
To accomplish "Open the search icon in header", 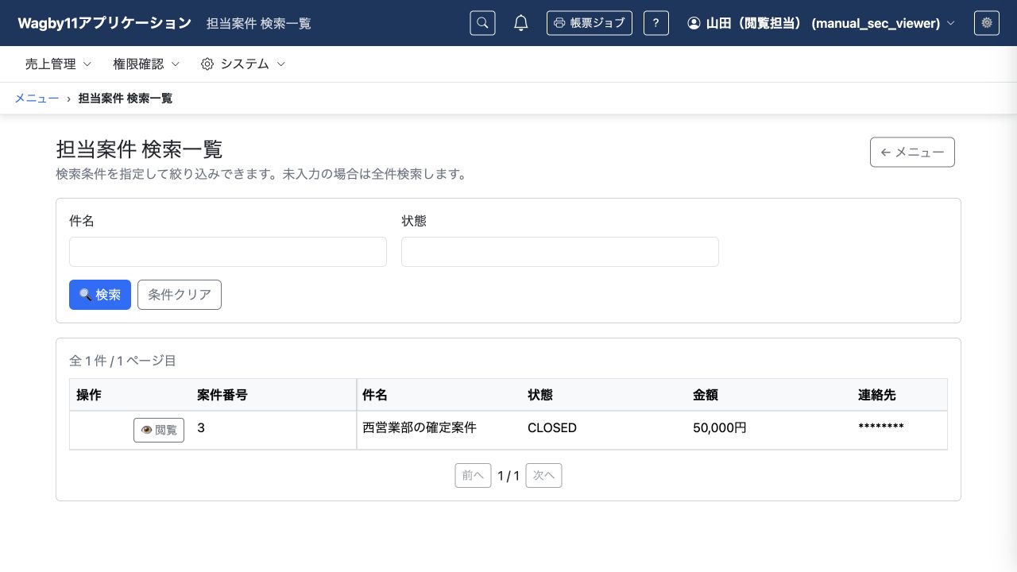I will 482,23.
